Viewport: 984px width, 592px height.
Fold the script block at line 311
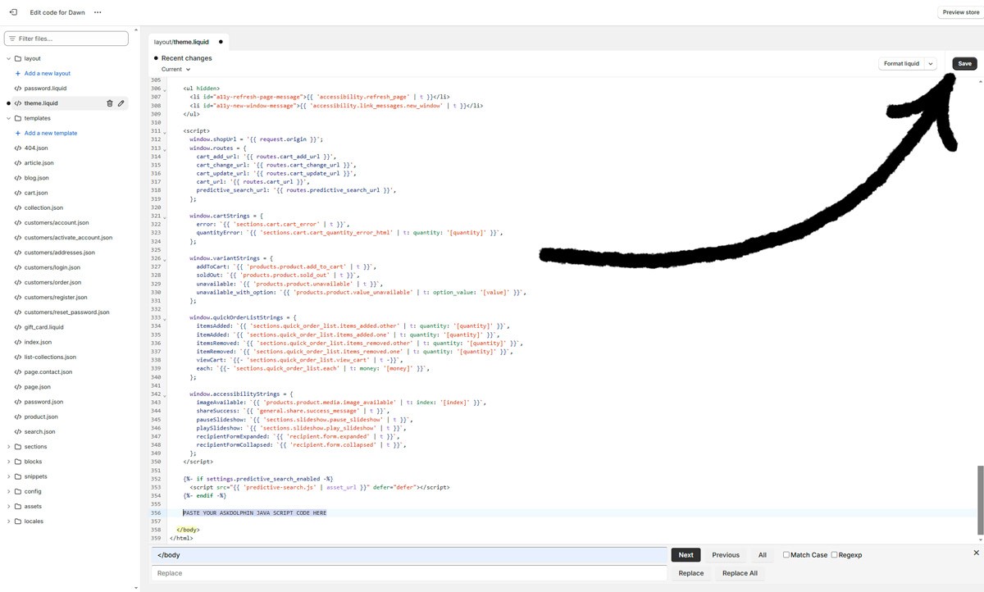click(166, 131)
